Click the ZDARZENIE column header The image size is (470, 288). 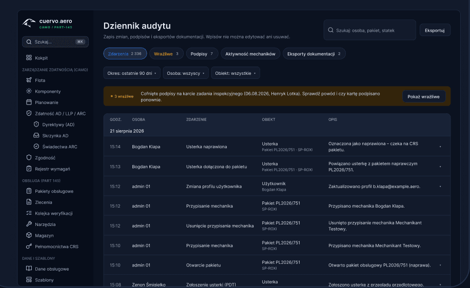[197, 119]
